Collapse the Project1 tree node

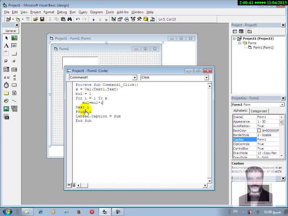coord(234,39)
